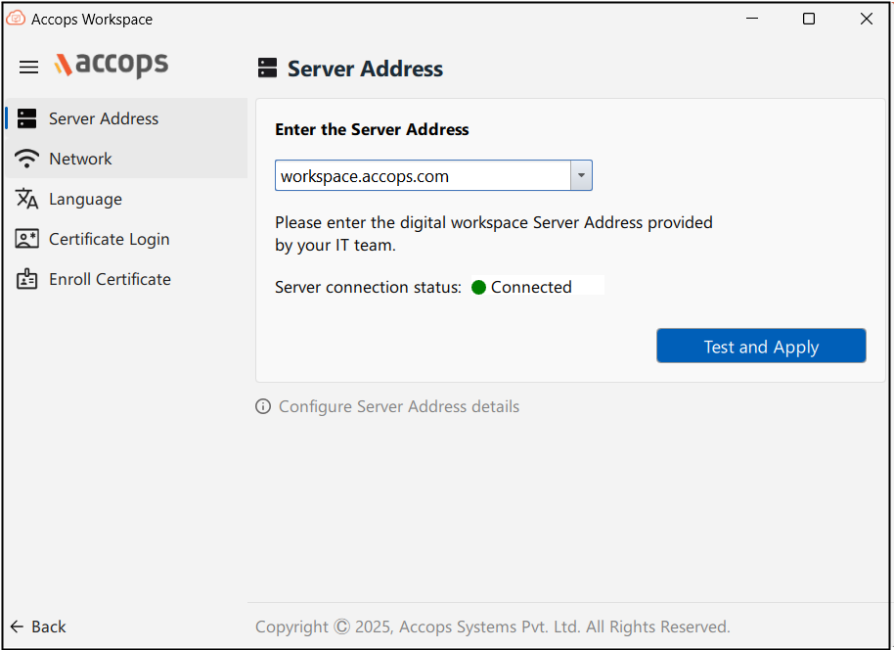Image resolution: width=894 pixels, height=650 pixels.
Task: Open the Certificate Login section
Action: [x=126, y=239]
